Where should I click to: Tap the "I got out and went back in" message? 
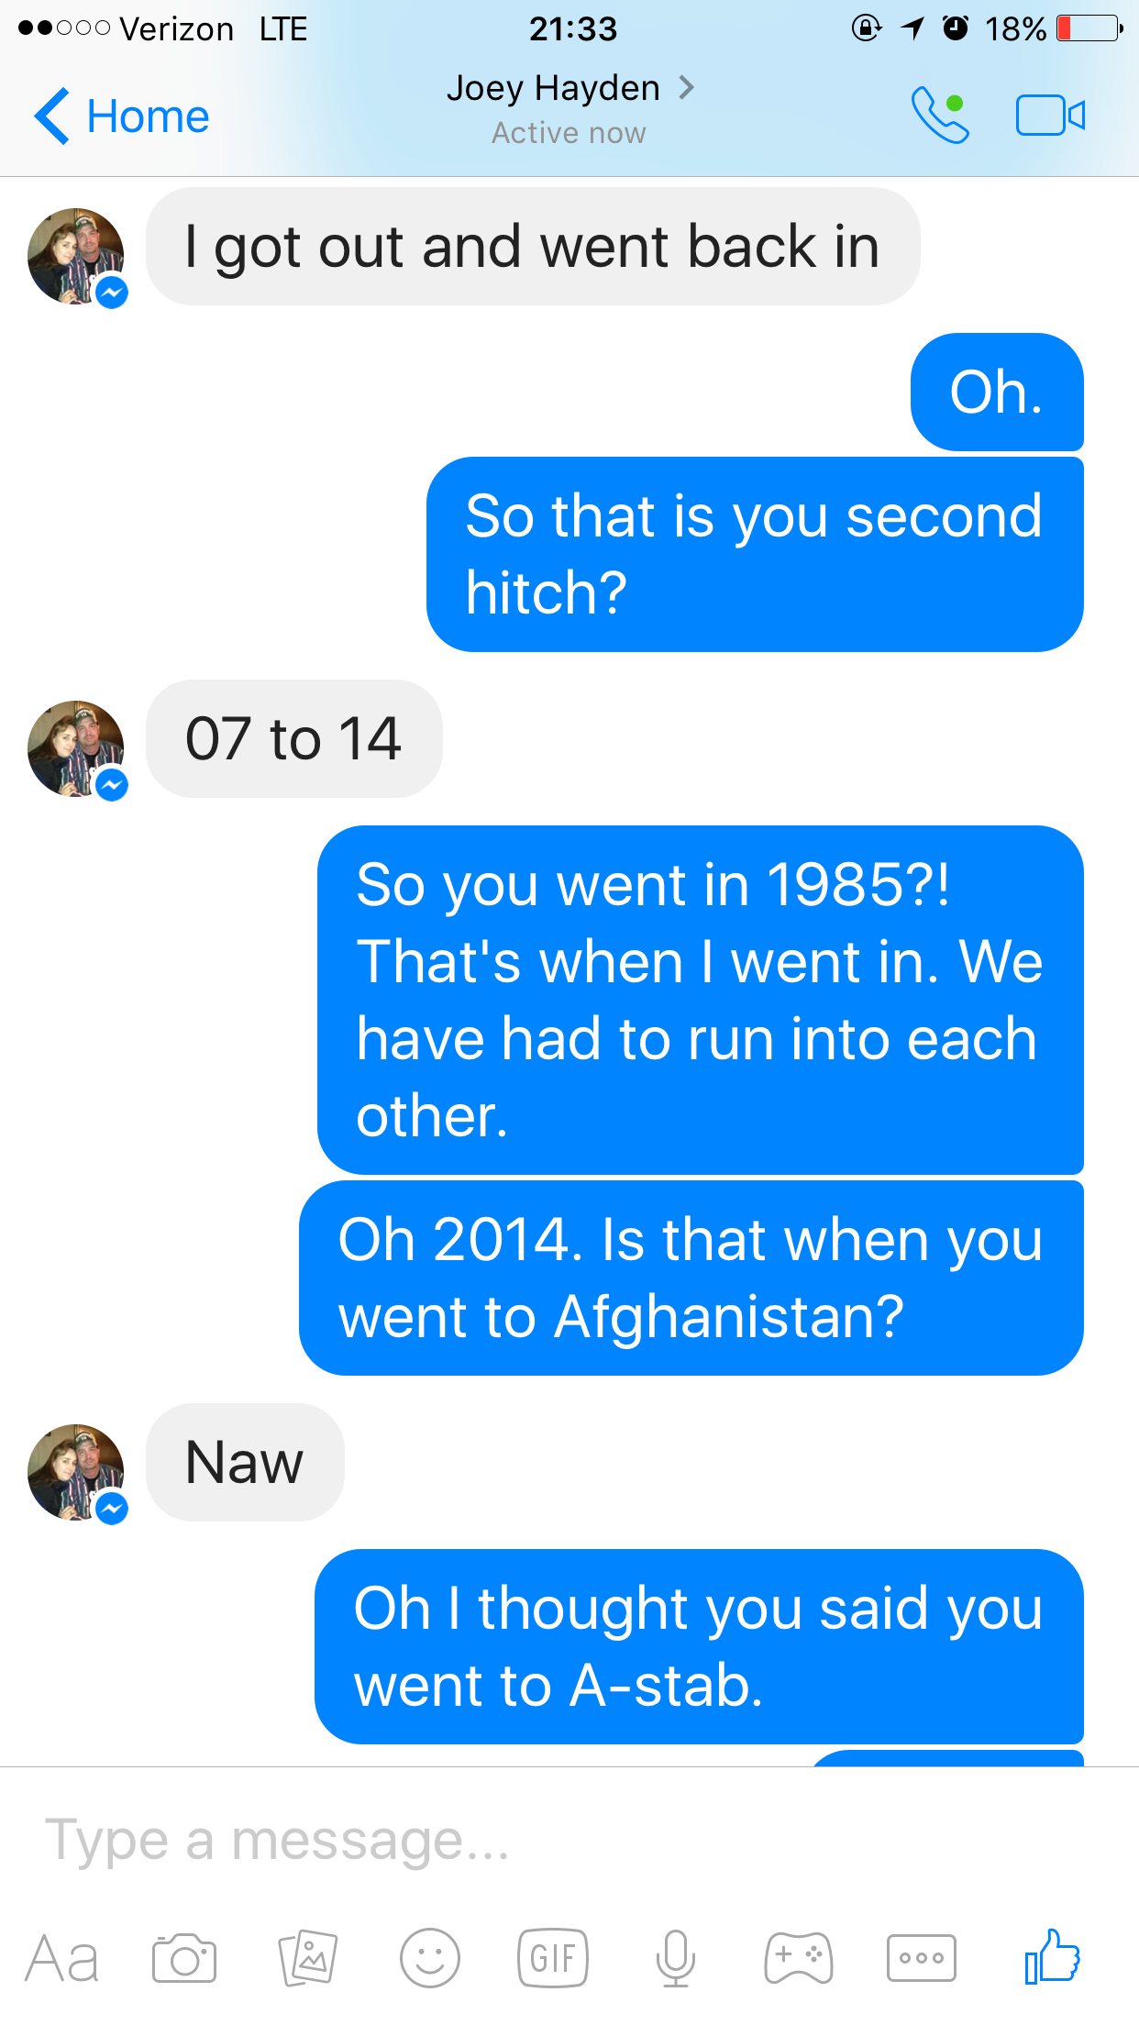532,247
